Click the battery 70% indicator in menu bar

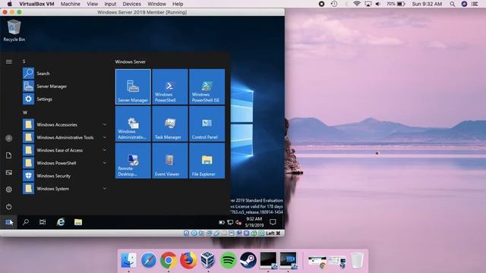(396, 4)
